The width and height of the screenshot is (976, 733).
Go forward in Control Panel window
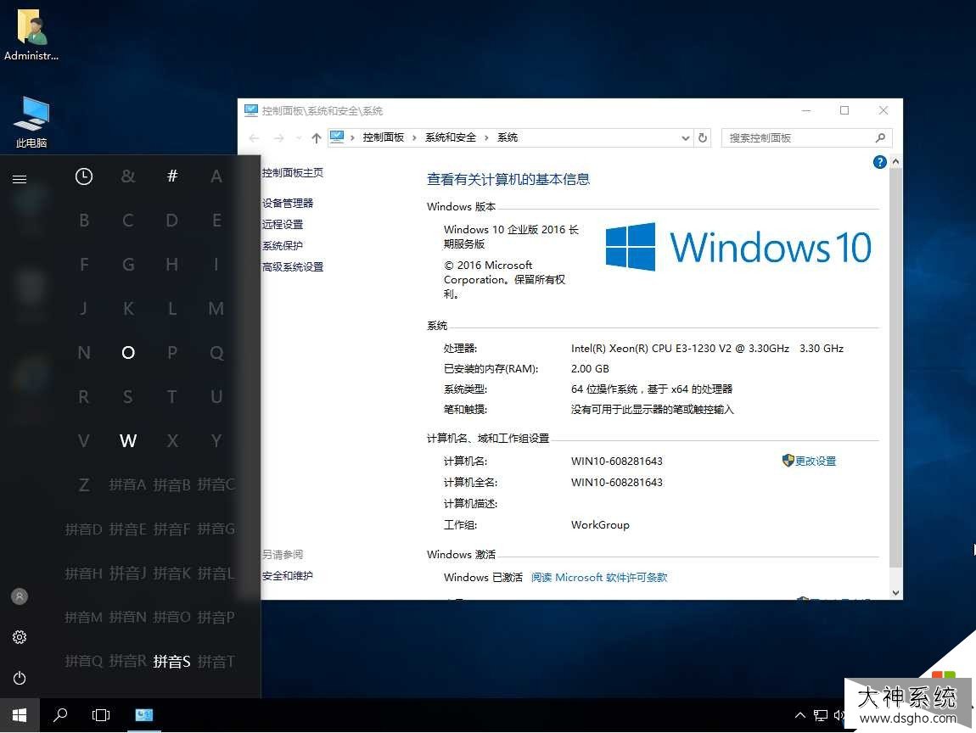point(279,138)
